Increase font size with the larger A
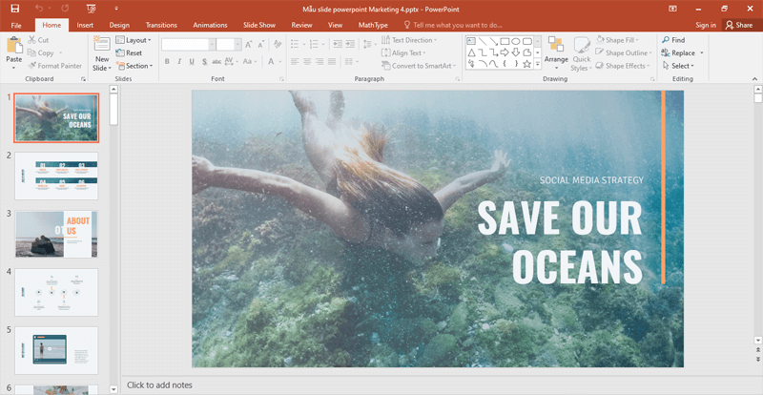Viewport: 763px width, 395px height. click(249, 45)
